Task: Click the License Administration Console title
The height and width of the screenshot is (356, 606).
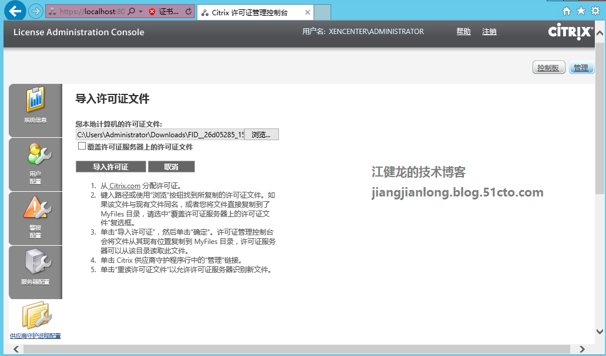Action: 79,32
